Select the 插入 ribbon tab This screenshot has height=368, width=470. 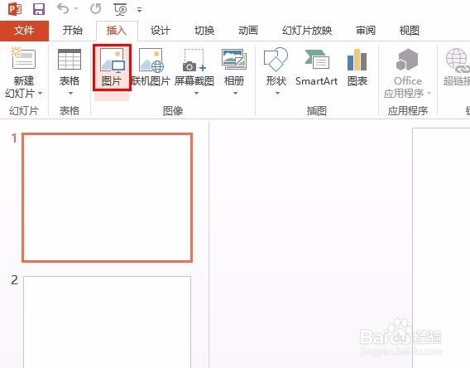tap(117, 31)
